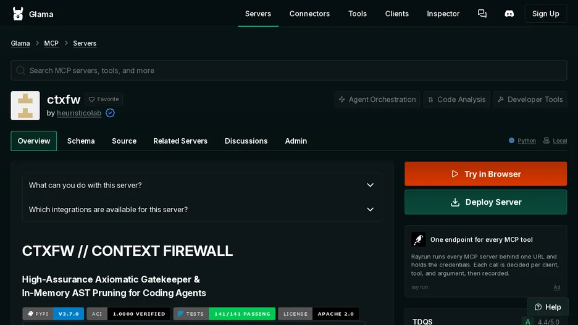The width and height of the screenshot is (578, 325).
Task: Click the Ad label link
Action: tap(556, 287)
